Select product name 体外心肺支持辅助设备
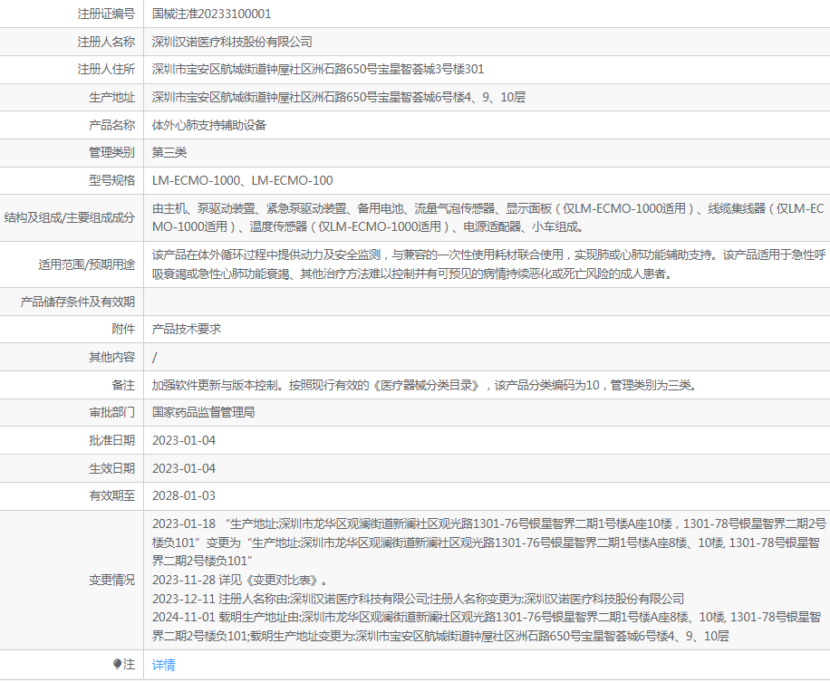The width and height of the screenshot is (830, 682). click(x=209, y=125)
